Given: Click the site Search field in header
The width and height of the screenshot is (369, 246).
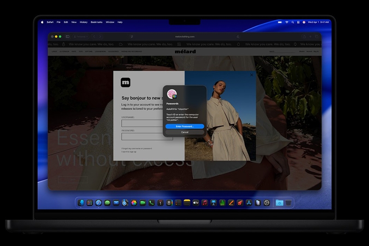Looking at the screenshot, I should click(282, 51).
